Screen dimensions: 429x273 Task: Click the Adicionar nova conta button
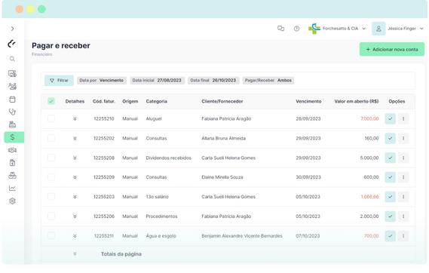(x=392, y=49)
